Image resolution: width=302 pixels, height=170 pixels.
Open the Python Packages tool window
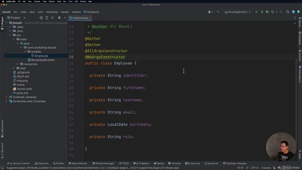pyautogui.click(x=103, y=163)
